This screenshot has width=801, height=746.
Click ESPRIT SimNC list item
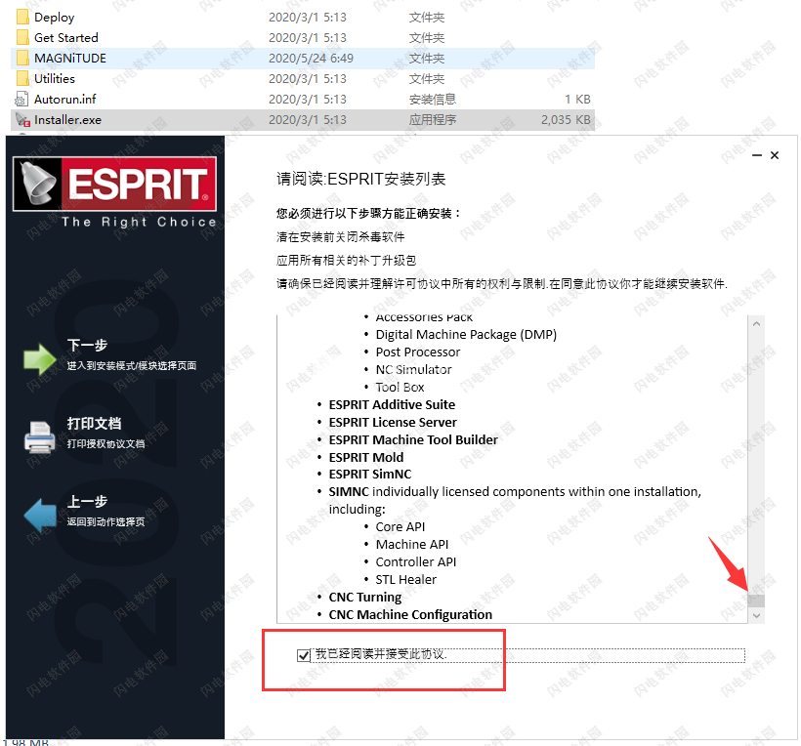[x=370, y=475]
